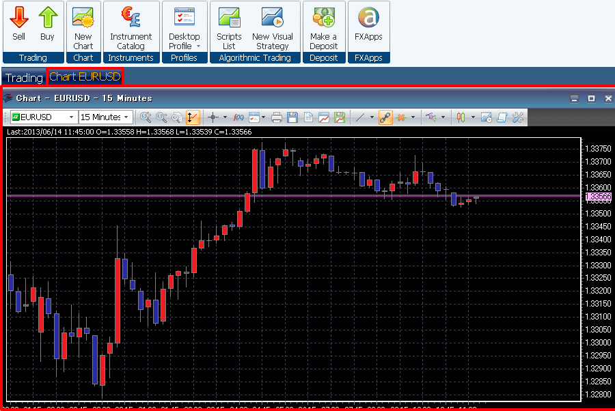Click the paper scroll icon in chart toolbar
Image resolution: width=615 pixels, height=411 pixels.
[502, 117]
